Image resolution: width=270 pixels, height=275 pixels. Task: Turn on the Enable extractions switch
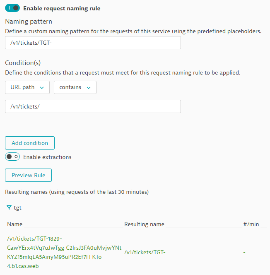[x=12, y=157]
